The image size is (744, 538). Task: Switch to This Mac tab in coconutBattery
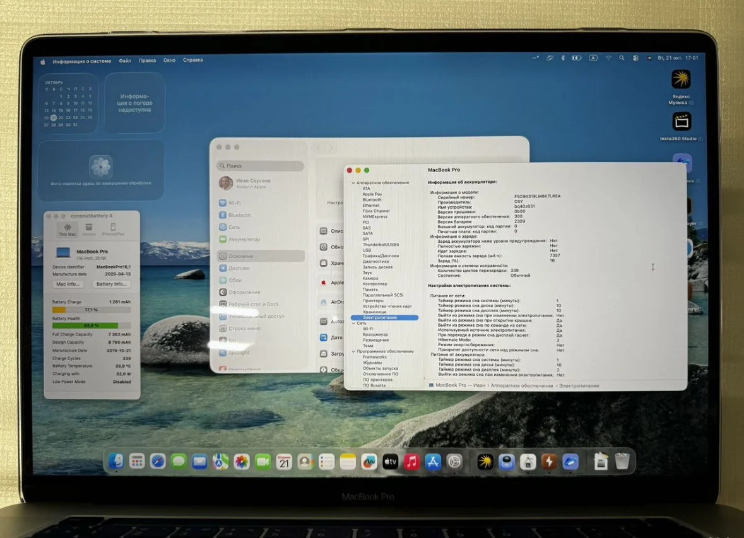coord(68,230)
